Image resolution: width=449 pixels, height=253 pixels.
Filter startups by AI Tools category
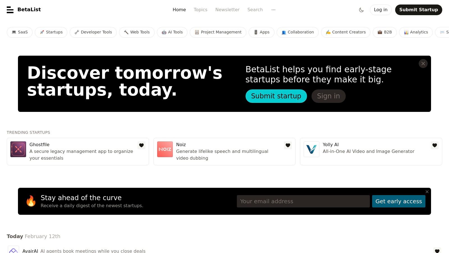point(172,32)
